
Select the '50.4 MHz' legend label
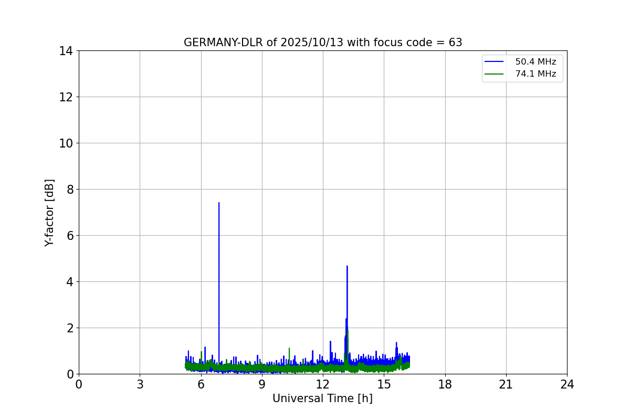click(535, 62)
